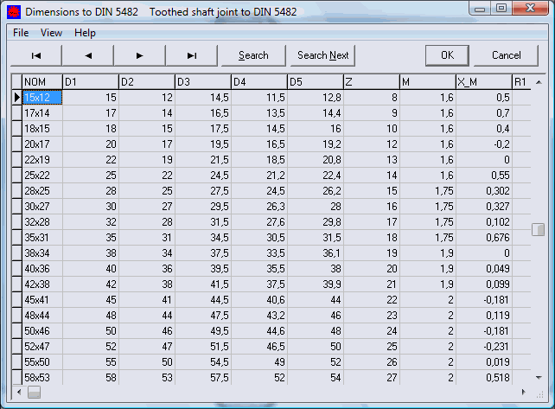Viewport: 555px width, 409px height.
Task: Jump to last record navigation button
Action: pos(192,55)
